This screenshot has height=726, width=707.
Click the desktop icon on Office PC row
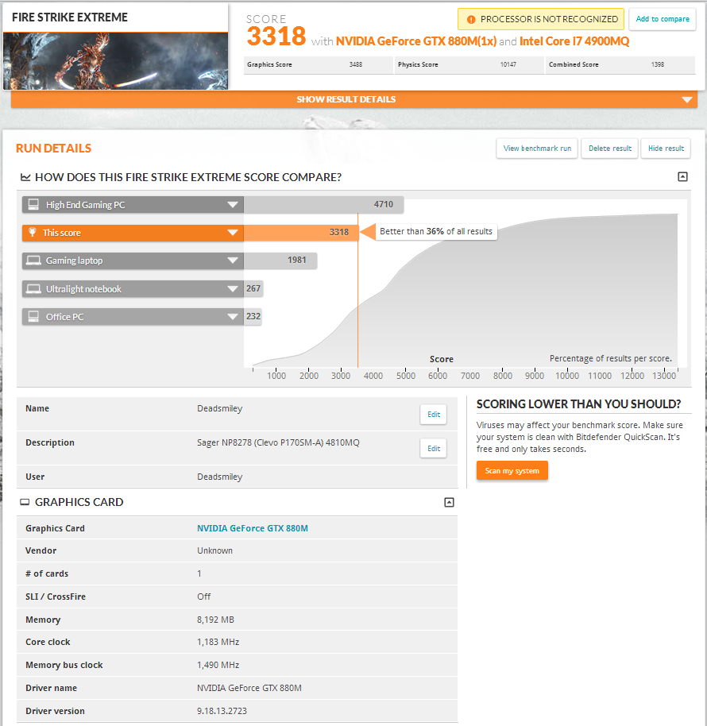tap(33, 316)
